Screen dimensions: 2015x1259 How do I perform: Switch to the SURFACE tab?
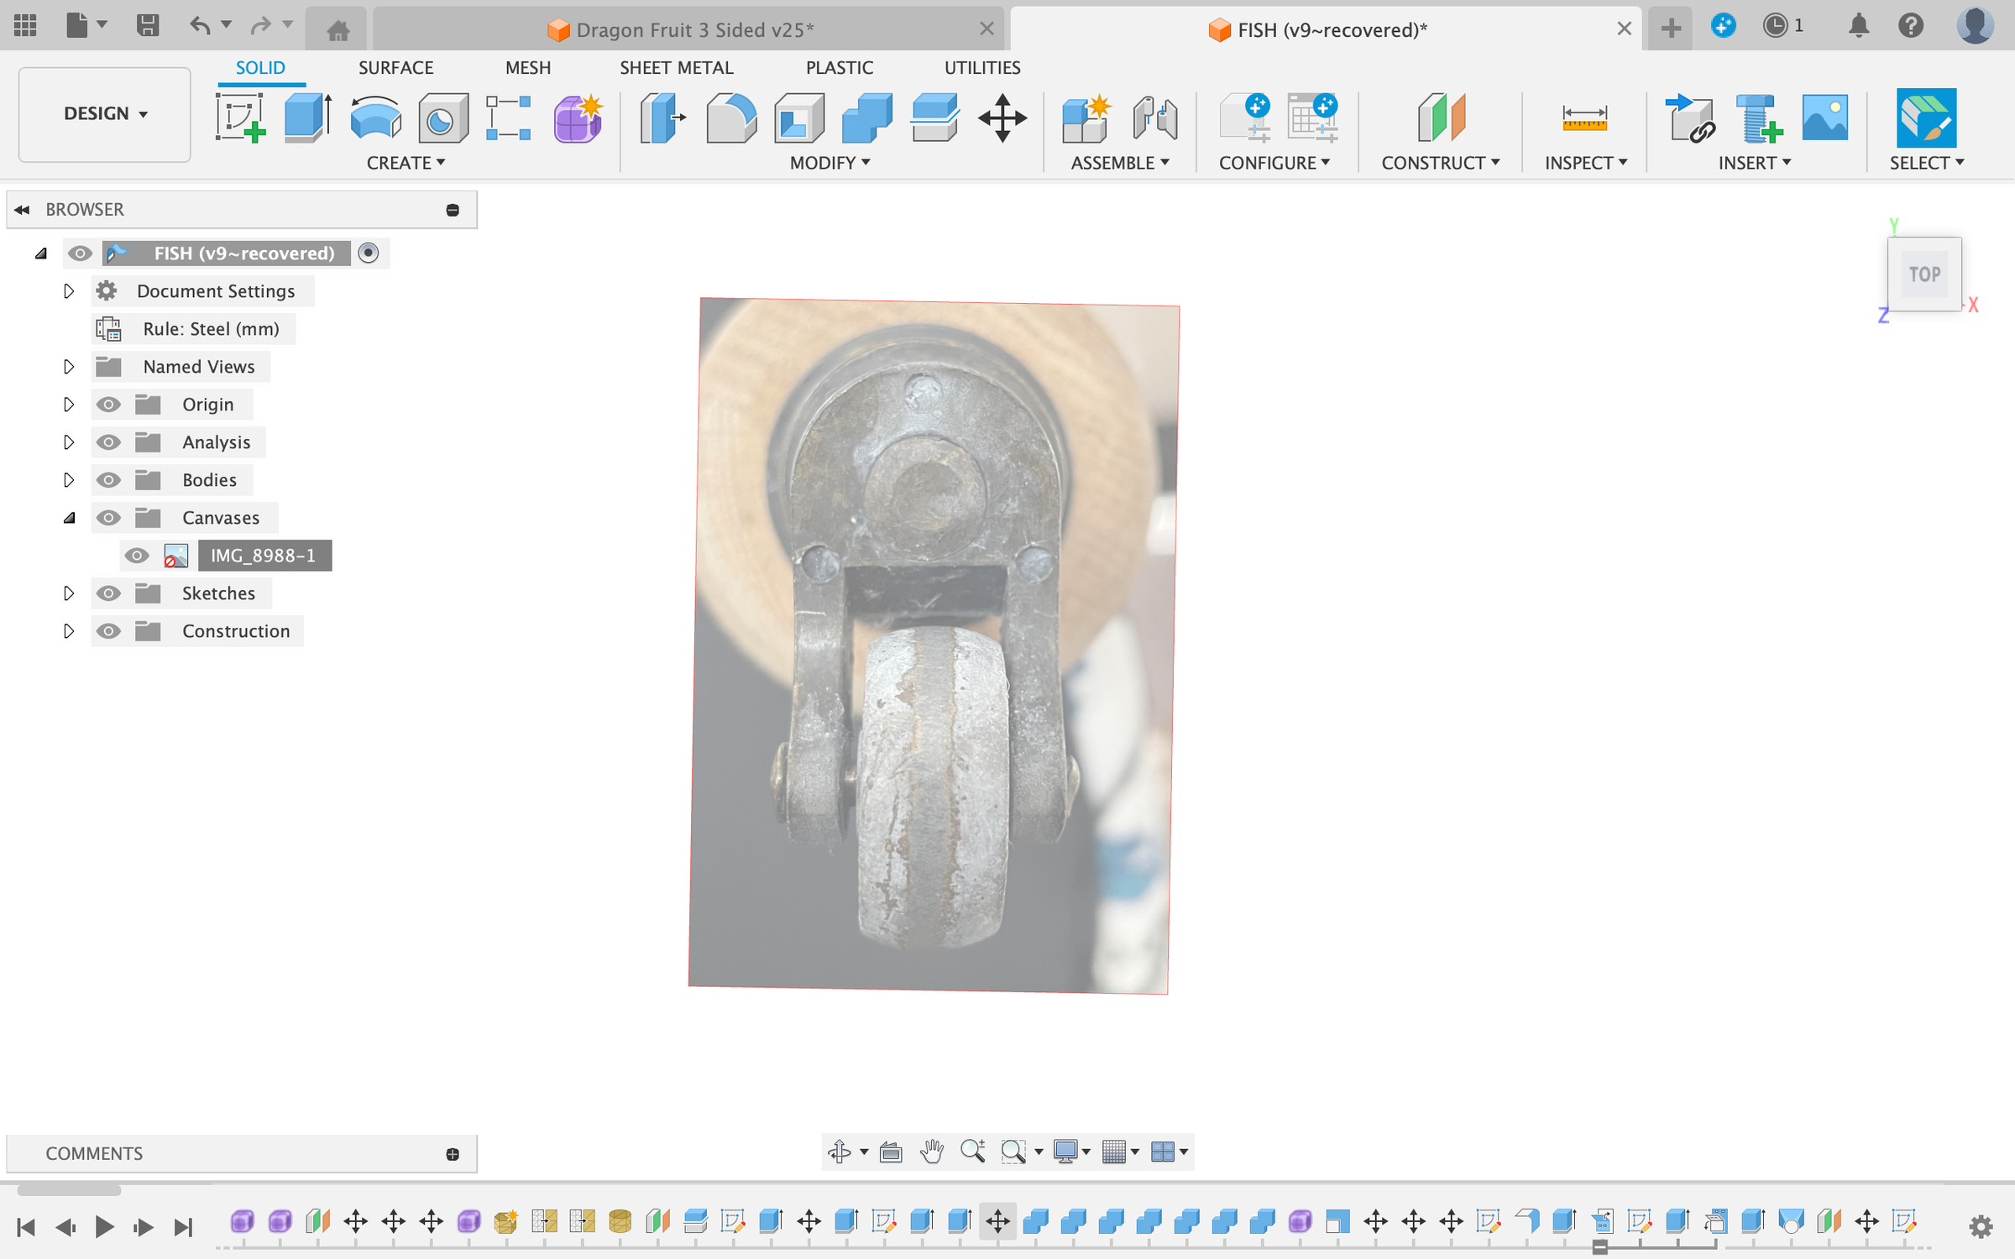pyautogui.click(x=395, y=68)
